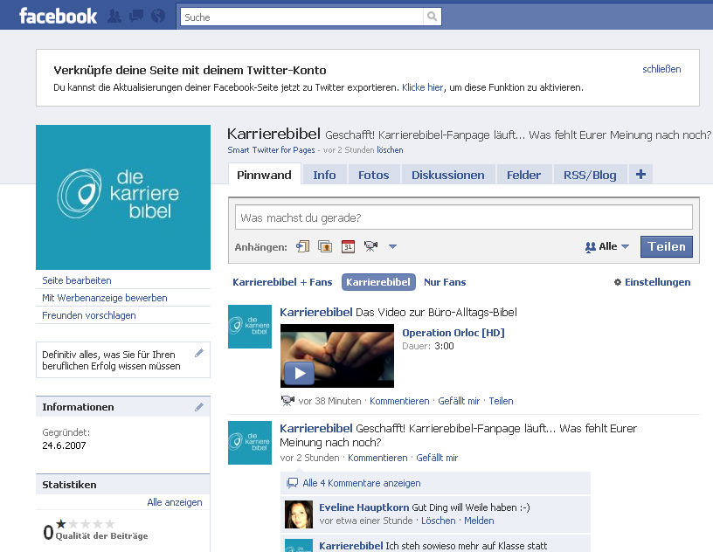Open the Fotos tab
This screenshot has width=713, height=552.
coord(374,175)
